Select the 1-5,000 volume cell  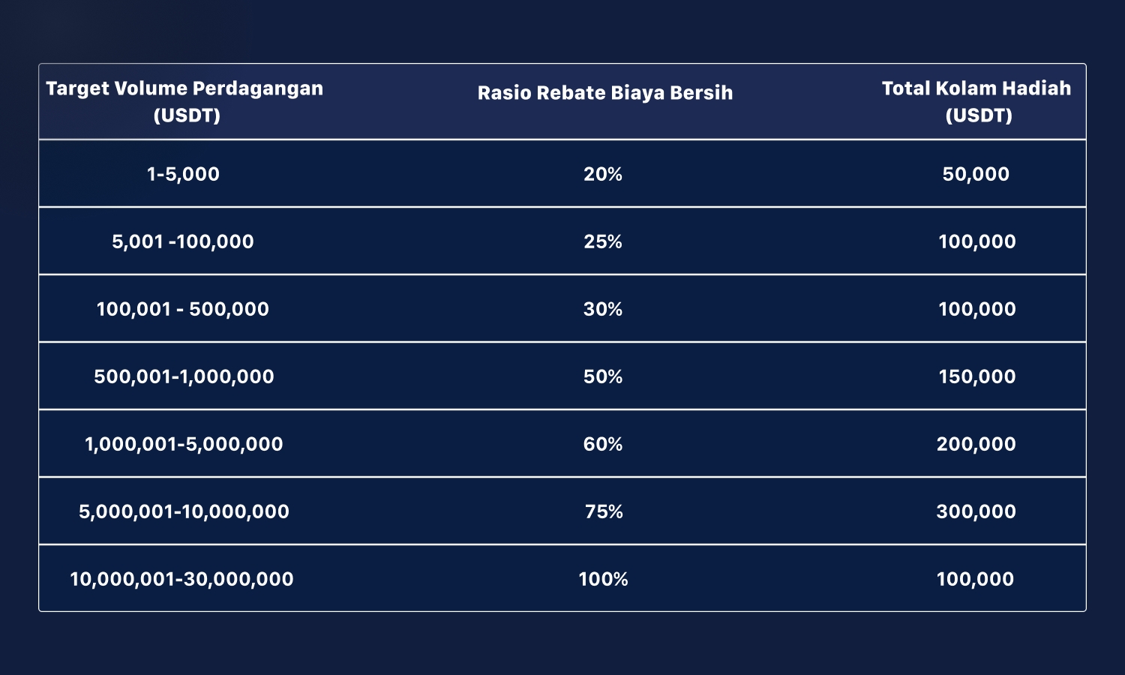pos(184,174)
